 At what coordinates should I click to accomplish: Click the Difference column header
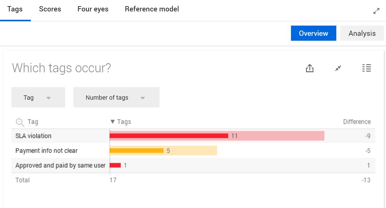(357, 122)
